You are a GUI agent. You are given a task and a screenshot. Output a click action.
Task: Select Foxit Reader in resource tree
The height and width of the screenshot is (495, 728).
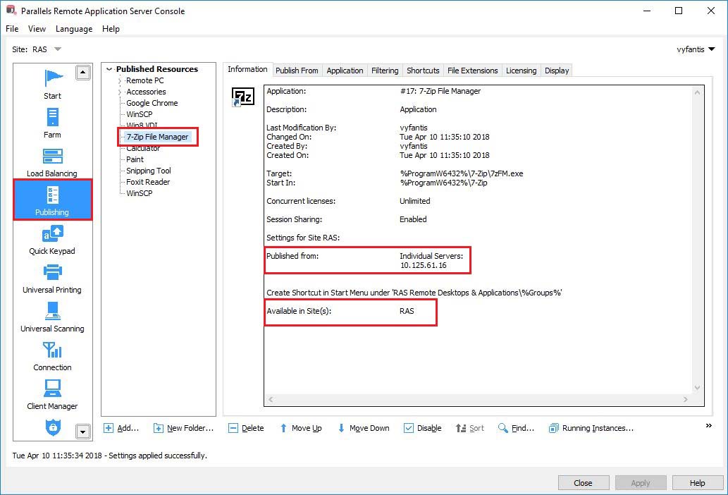click(148, 182)
